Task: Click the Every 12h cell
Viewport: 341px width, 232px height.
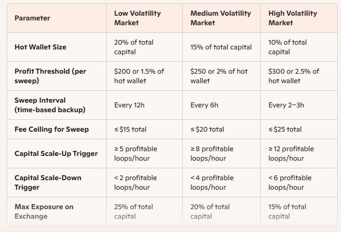Action: pyautogui.click(x=130, y=105)
